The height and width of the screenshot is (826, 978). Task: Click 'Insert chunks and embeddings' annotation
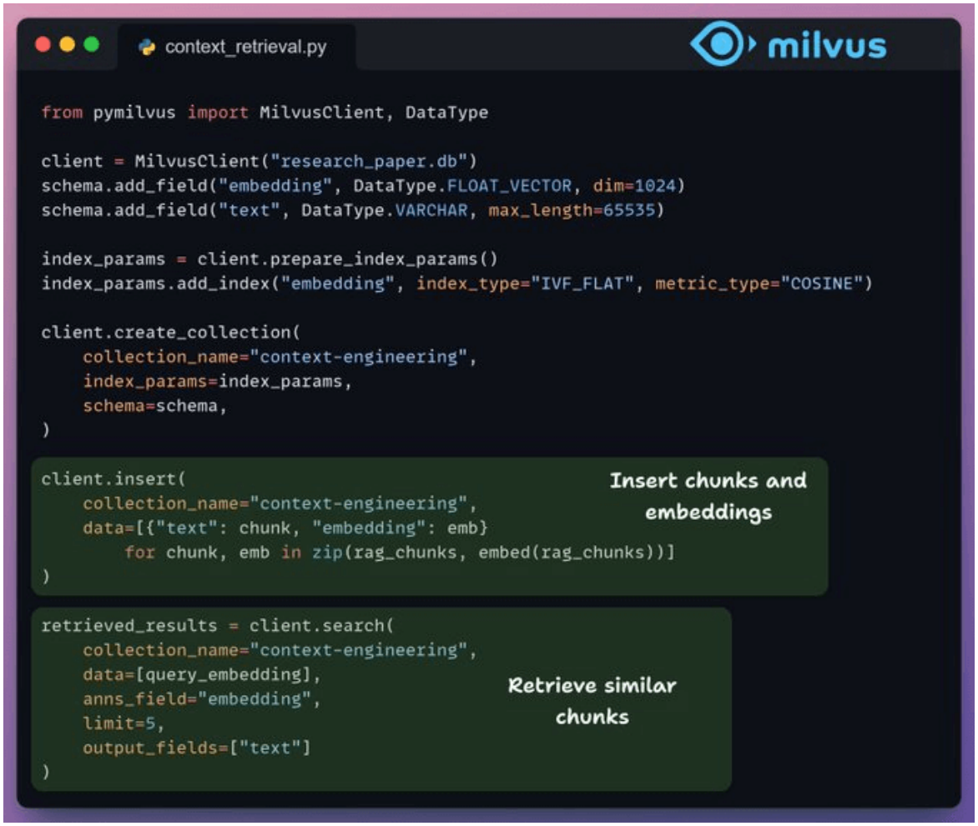[708, 496]
